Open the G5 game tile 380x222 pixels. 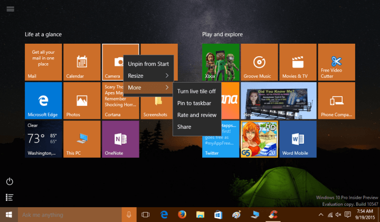tap(259, 139)
